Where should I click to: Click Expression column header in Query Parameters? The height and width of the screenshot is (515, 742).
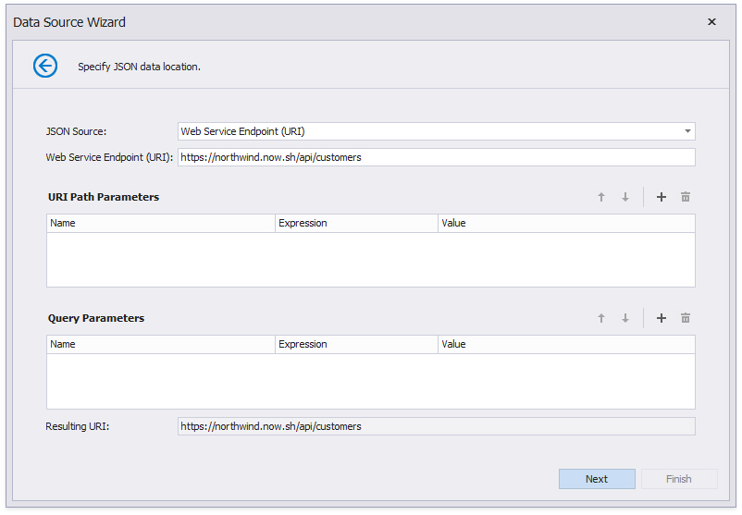[x=356, y=344]
